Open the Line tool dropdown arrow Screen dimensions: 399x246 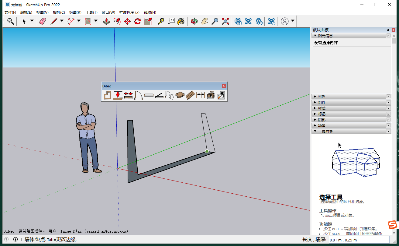[x=62, y=21]
